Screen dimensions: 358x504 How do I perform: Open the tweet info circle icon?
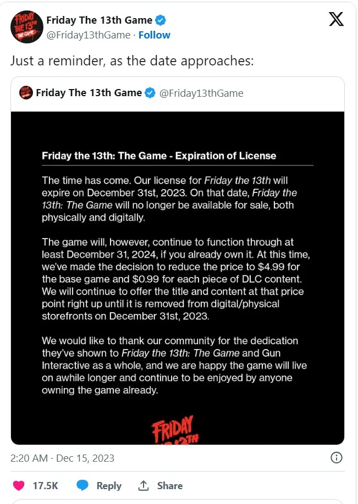point(337,457)
